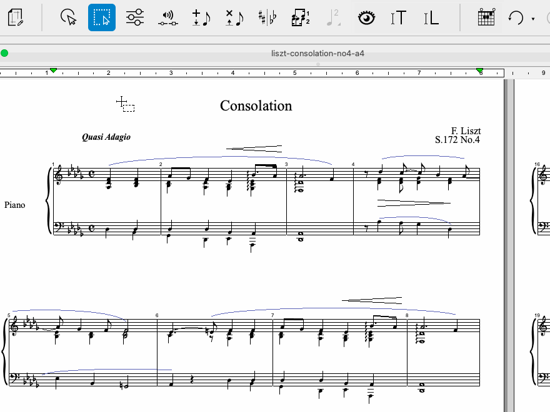This screenshot has height=412, width=550.
Task: Select the voices 1 and 2 tool
Action: click(x=301, y=17)
